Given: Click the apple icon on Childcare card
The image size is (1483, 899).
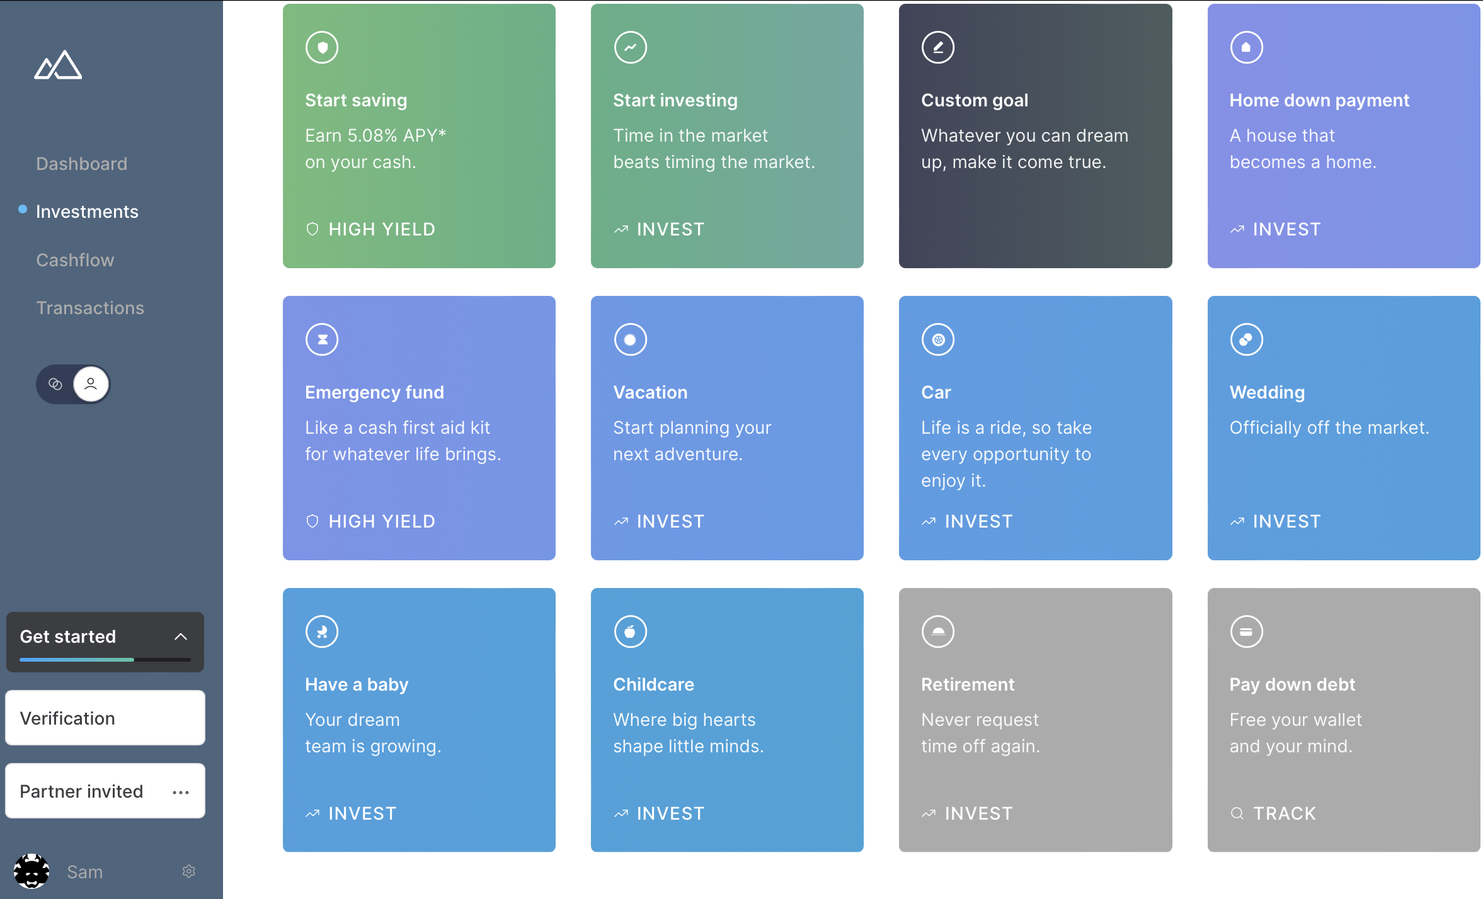Looking at the screenshot, I should pos(630,631).
